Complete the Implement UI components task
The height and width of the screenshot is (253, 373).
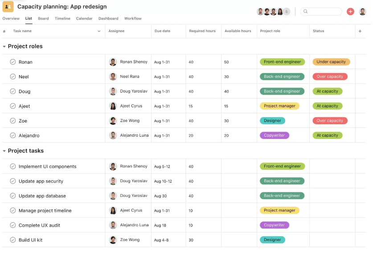point(13,167)
